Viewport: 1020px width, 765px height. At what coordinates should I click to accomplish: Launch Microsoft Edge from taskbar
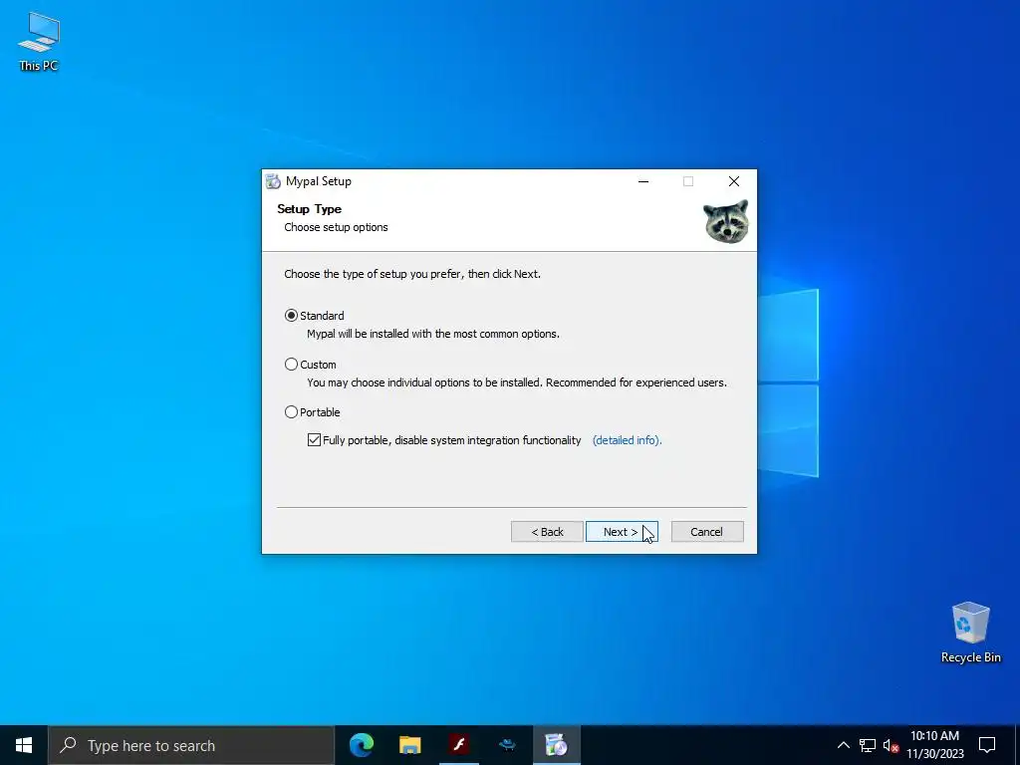click(361, 745)
